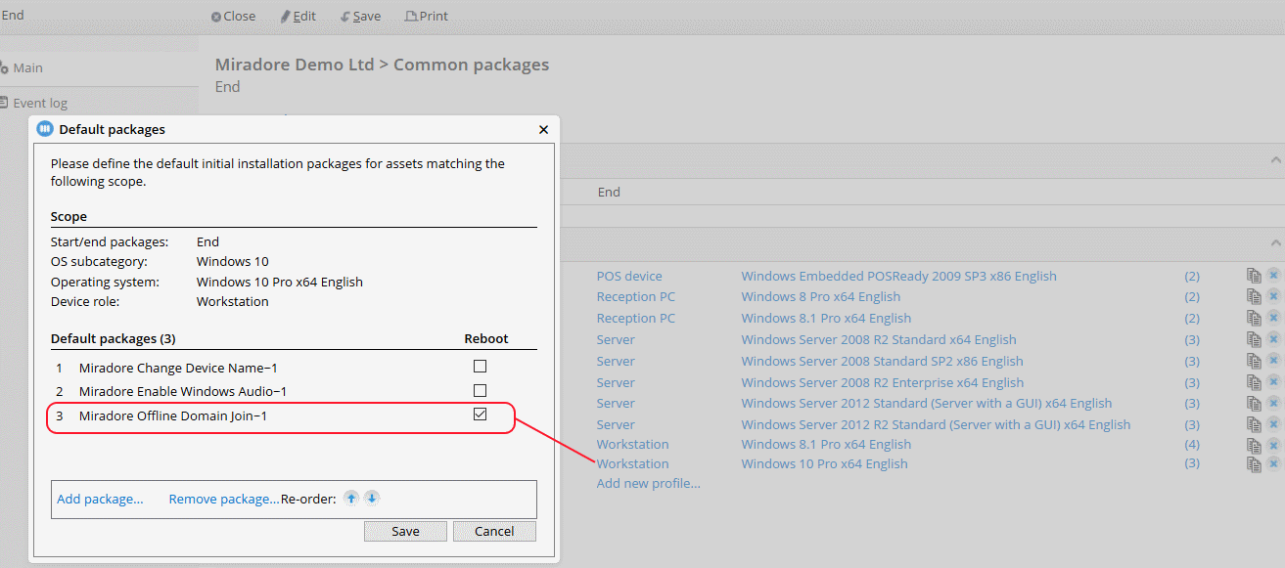
Task: Click the Reception PC link in the Windows 8 Pro row
Action: pos(635,296)
